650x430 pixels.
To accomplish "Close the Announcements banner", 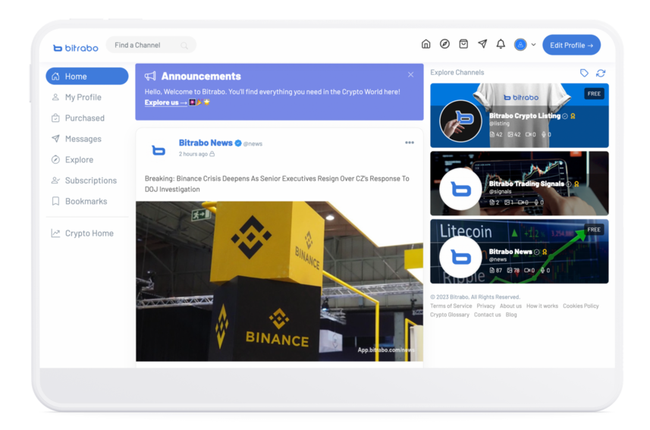I will pos(410,74).
